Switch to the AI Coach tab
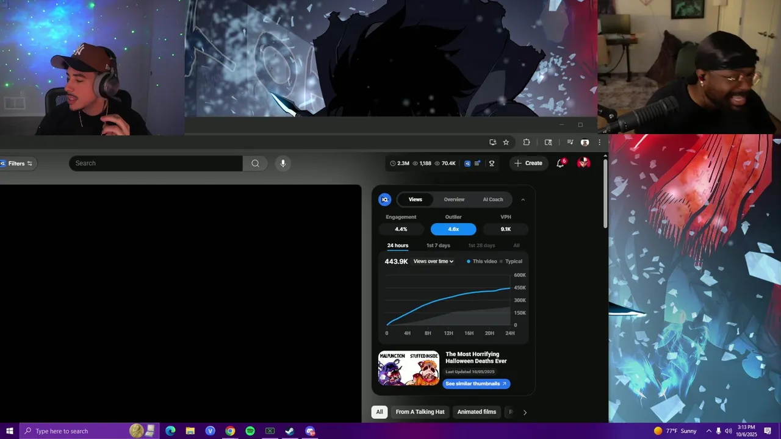 493,199
